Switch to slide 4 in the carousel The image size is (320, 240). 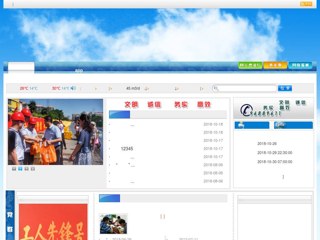click(33, 169)
